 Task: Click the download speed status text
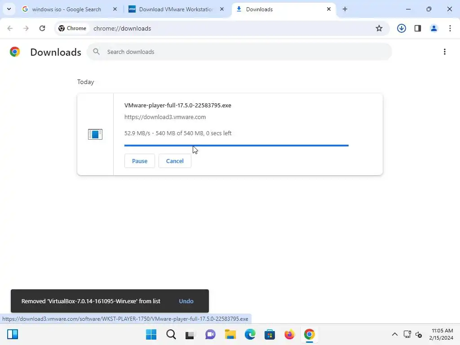pos(178,133)
